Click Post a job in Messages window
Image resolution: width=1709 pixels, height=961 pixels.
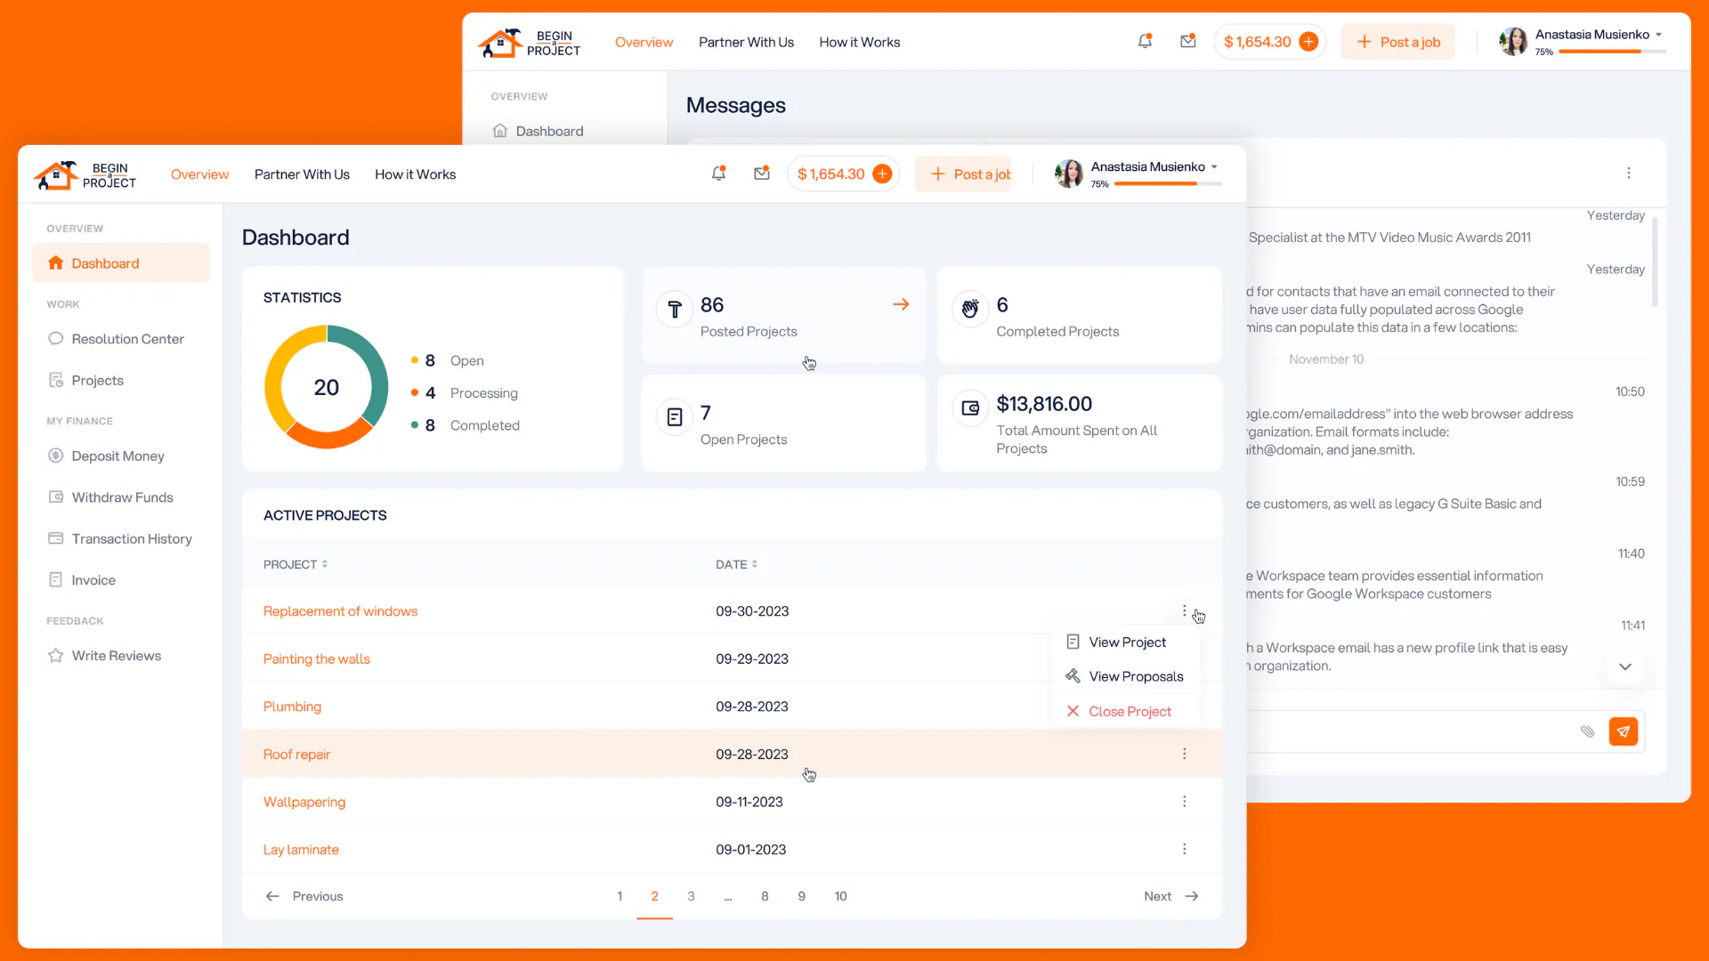click(1397, 42)
